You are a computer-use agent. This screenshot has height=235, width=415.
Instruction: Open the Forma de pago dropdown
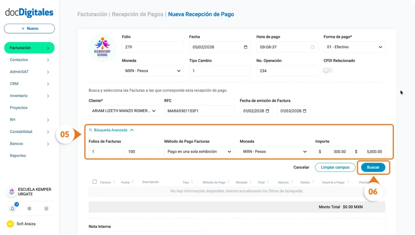[354, 47]
